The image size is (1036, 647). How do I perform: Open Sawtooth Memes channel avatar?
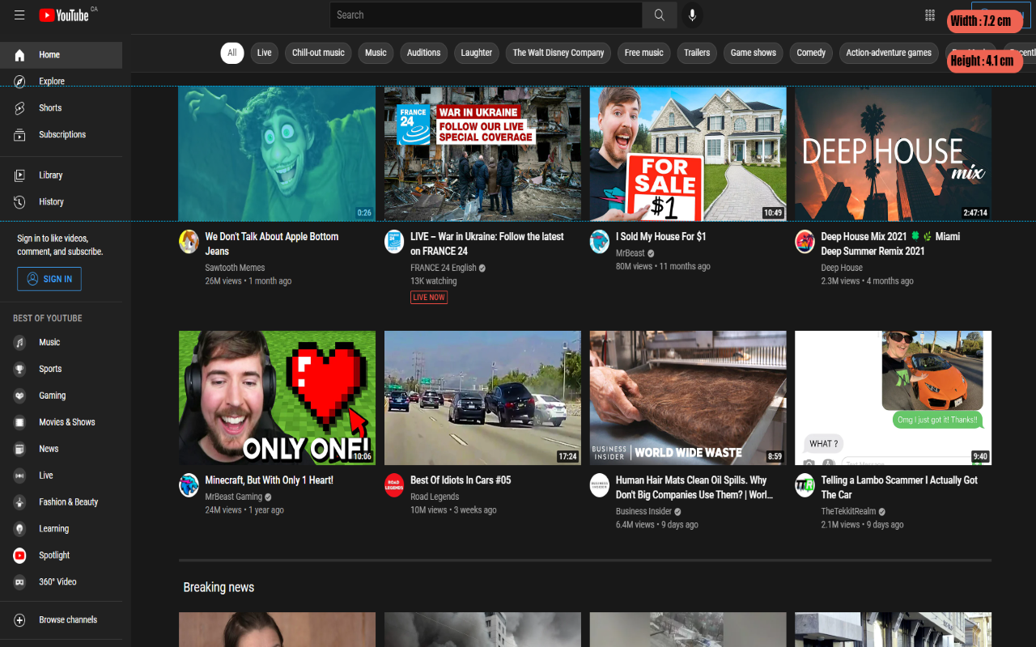[x=189, y=241]
